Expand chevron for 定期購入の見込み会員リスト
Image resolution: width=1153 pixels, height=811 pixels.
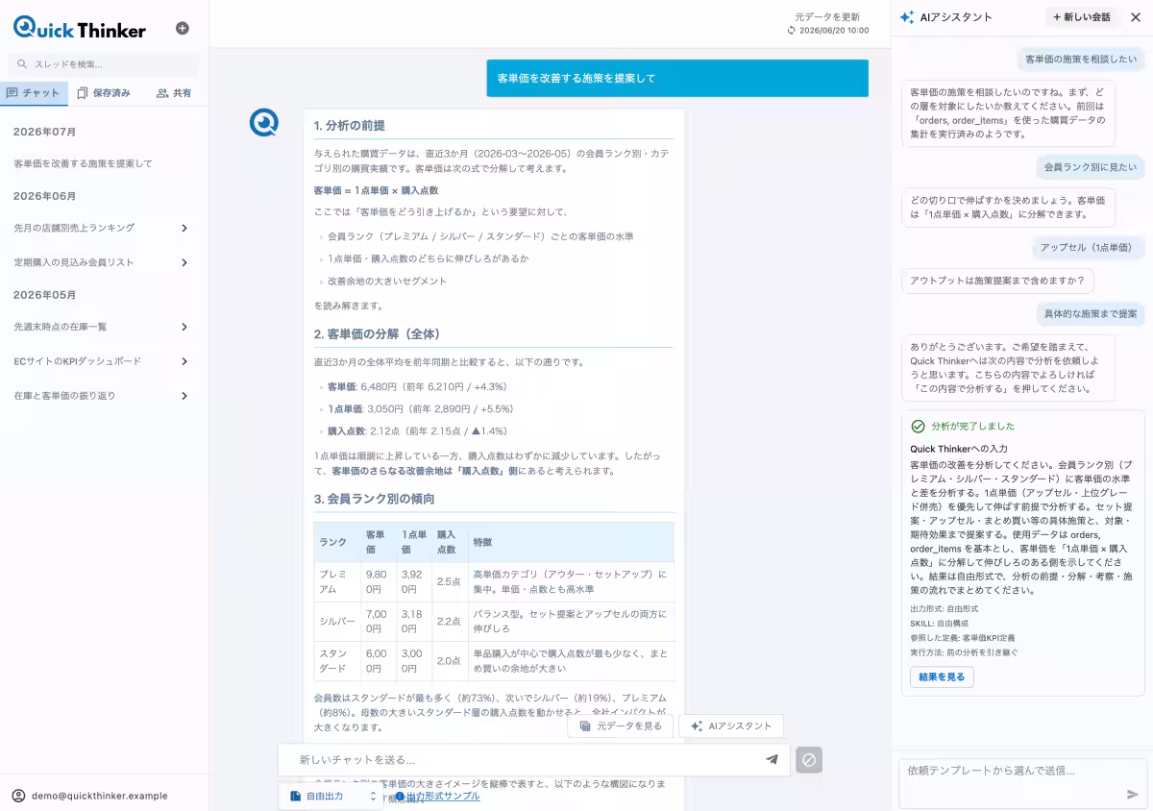point(184,262)
